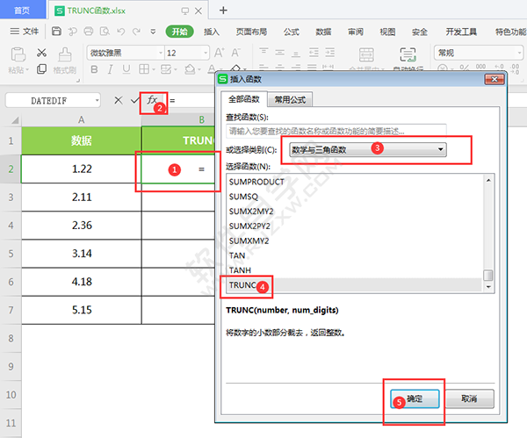This screenshot has height=438, width=527.
Task: Select TRUNC in the function list
Action: (x=240, y=285)
